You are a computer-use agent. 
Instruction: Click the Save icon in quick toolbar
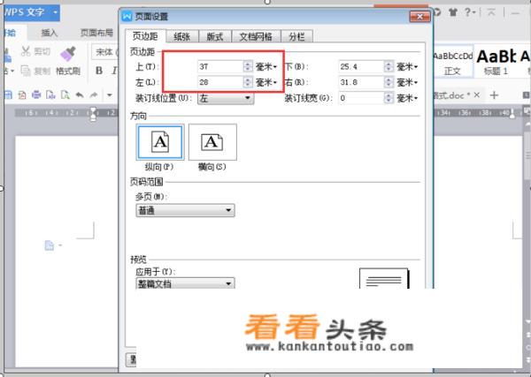point(8,95)
